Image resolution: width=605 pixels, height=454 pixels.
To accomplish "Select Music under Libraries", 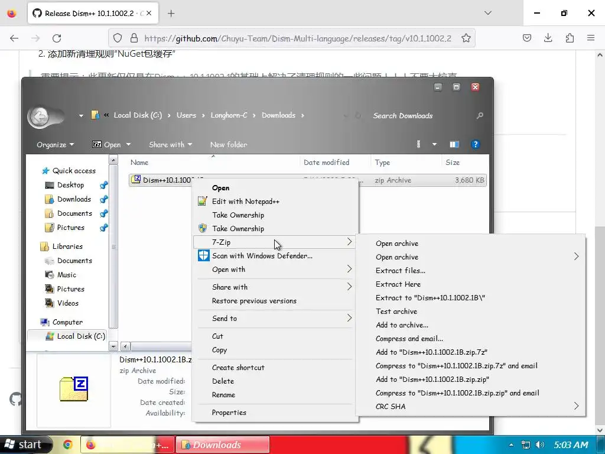I will click(66, 275).
